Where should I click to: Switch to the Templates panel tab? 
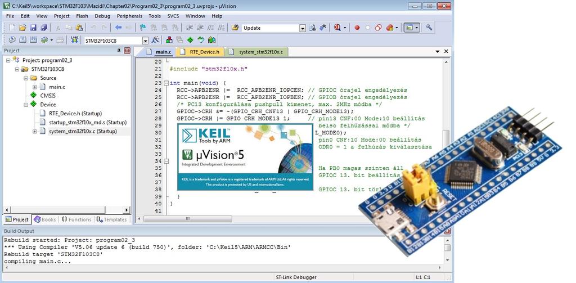(x=112, y=219)
